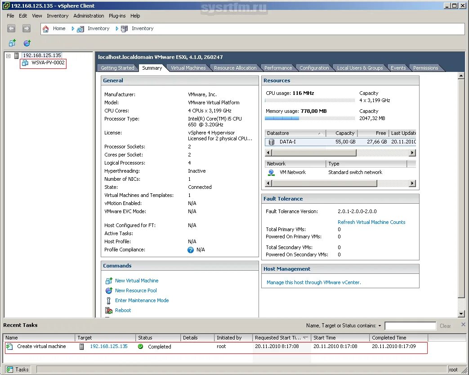The width and height of the screenshot is (469, 375).
Task: Open the Name, Target or Status contains dropdown
Action: pyautogui.click(x=380, y=326)
